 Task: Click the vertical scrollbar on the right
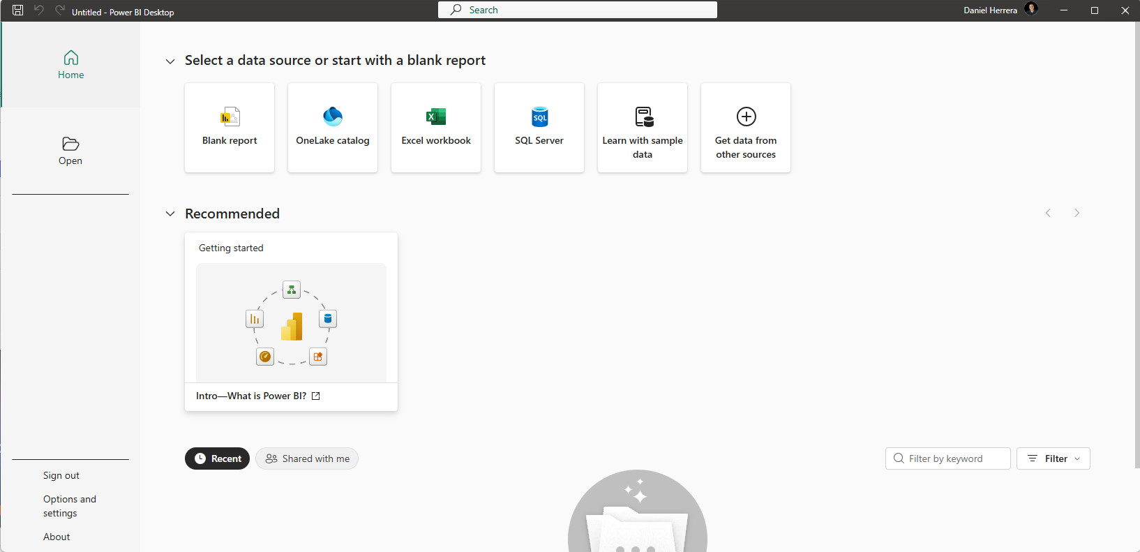1137,244
